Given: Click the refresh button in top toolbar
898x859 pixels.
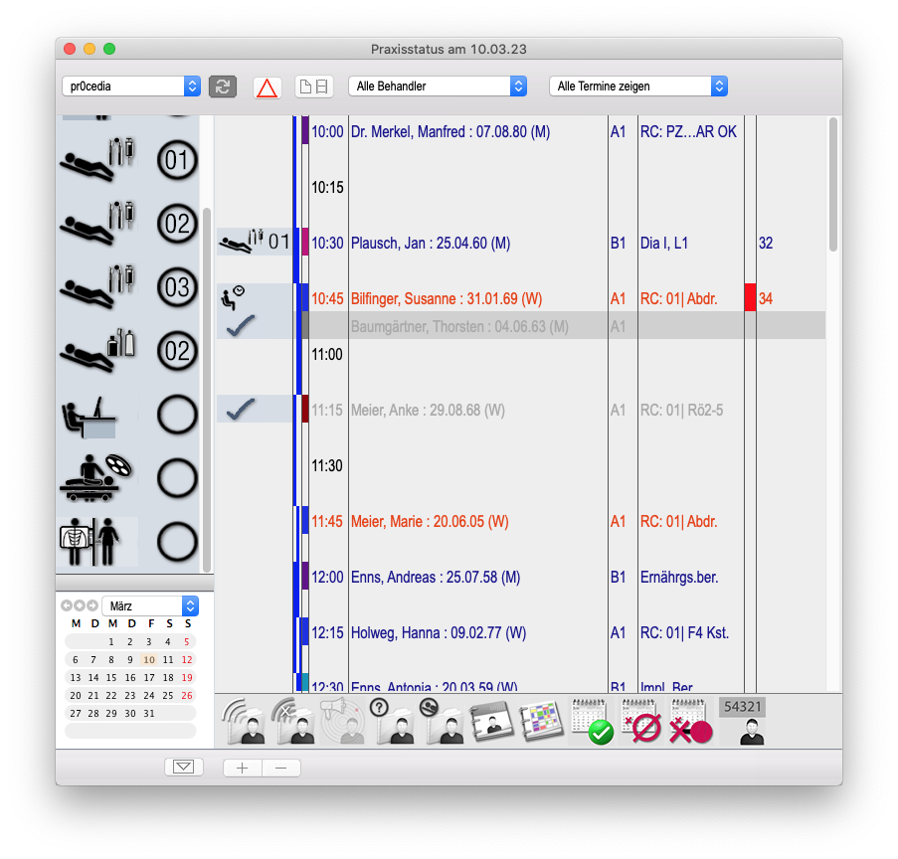Looking at the screenshot, I should 223,86.
